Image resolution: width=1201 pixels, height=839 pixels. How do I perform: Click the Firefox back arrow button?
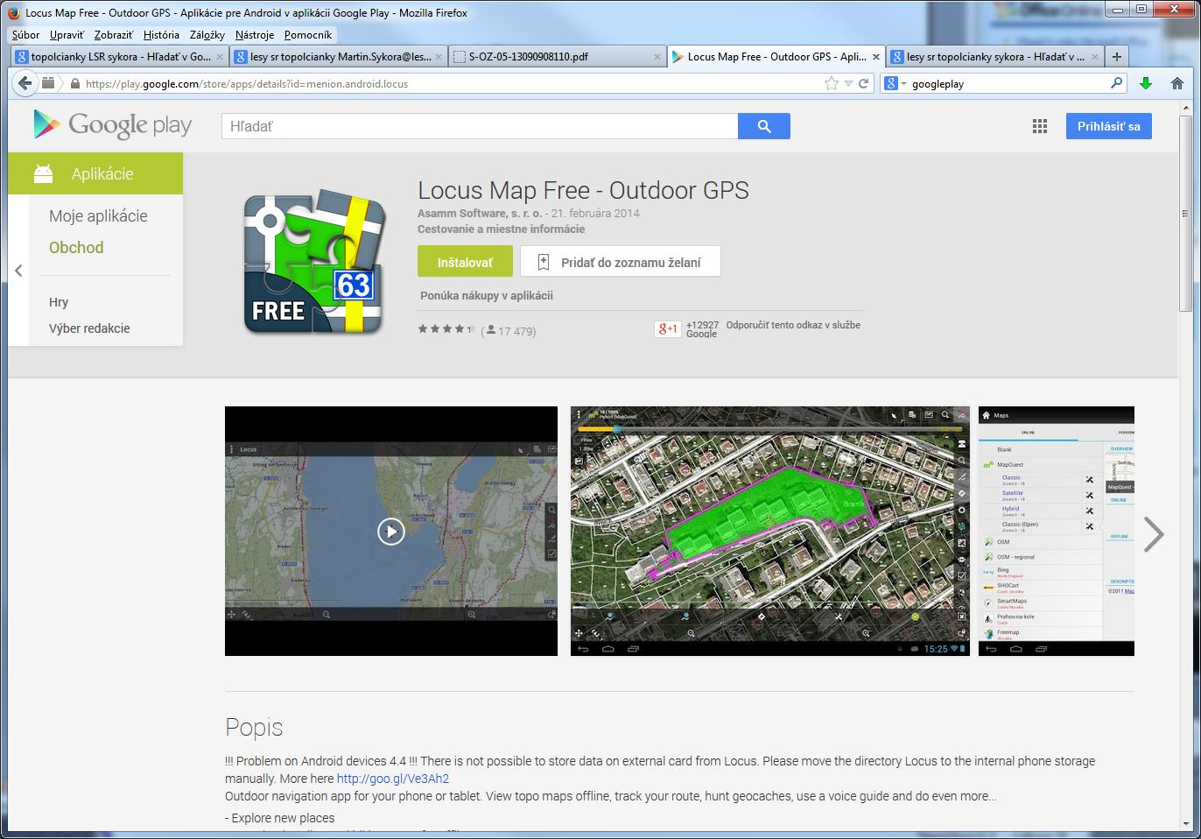pyautogui.click(x=25, y=83)
